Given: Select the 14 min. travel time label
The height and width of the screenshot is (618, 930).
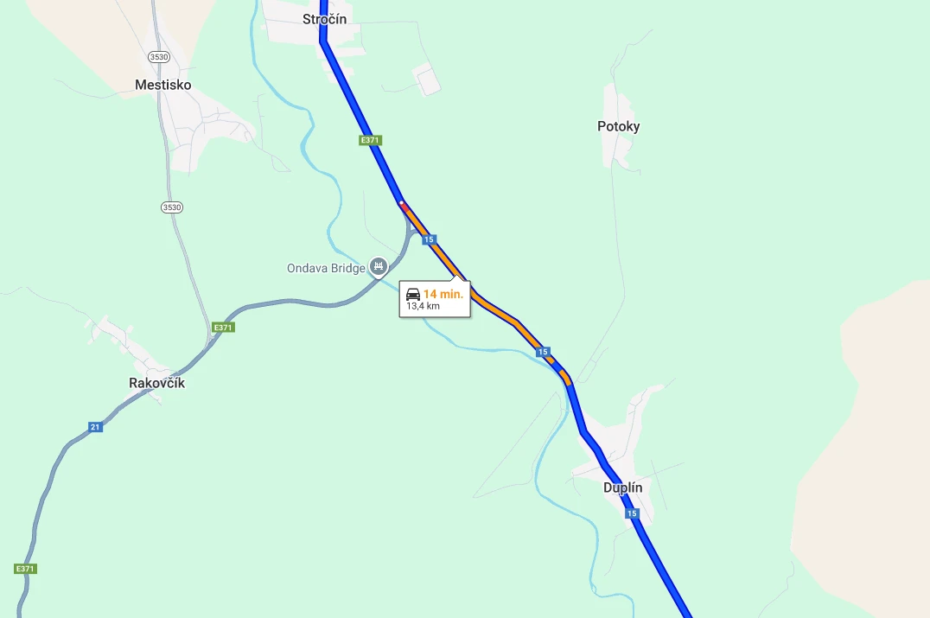Looking at the screenshot, I should (443, 294).
